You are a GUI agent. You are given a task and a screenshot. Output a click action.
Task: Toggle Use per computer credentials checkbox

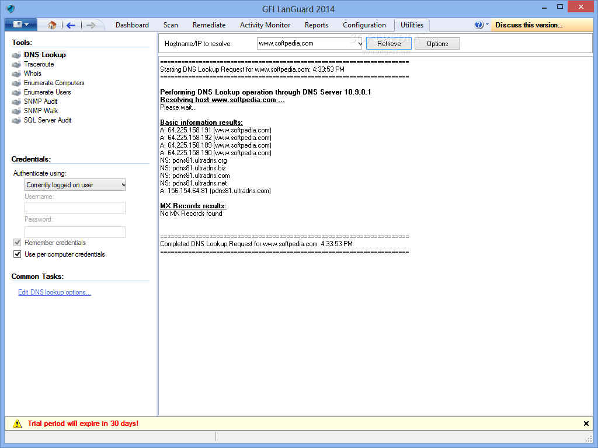coord(17,254)
